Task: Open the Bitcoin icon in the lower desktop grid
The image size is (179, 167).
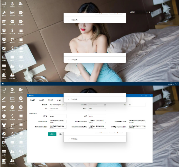Action: 12,90
